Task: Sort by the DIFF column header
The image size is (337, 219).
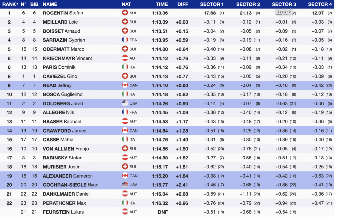Action: coord(183,4)
